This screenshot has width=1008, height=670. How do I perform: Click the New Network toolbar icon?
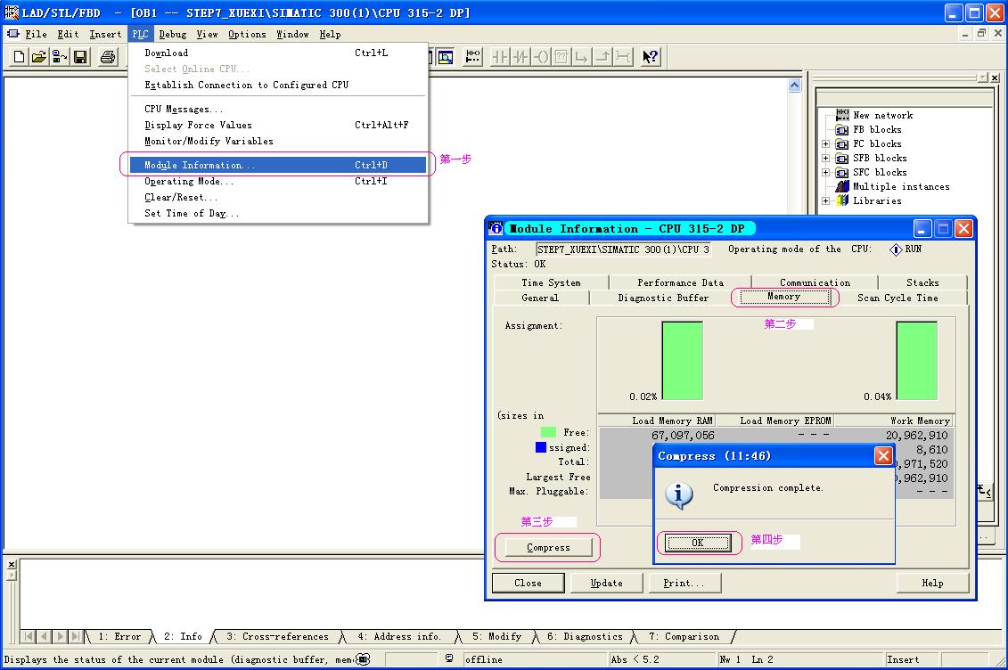click(471, 57)
